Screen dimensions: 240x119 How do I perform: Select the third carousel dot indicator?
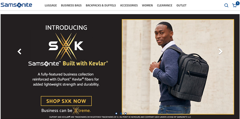pos(125,114)
